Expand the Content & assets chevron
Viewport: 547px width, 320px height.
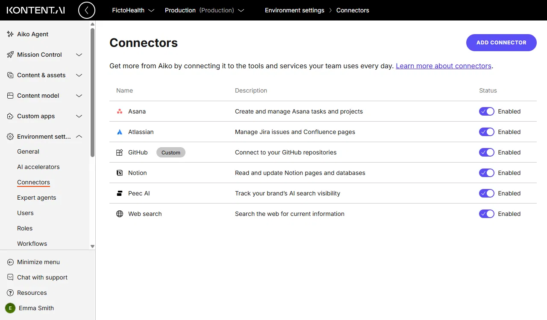click(x=79, y=75)
